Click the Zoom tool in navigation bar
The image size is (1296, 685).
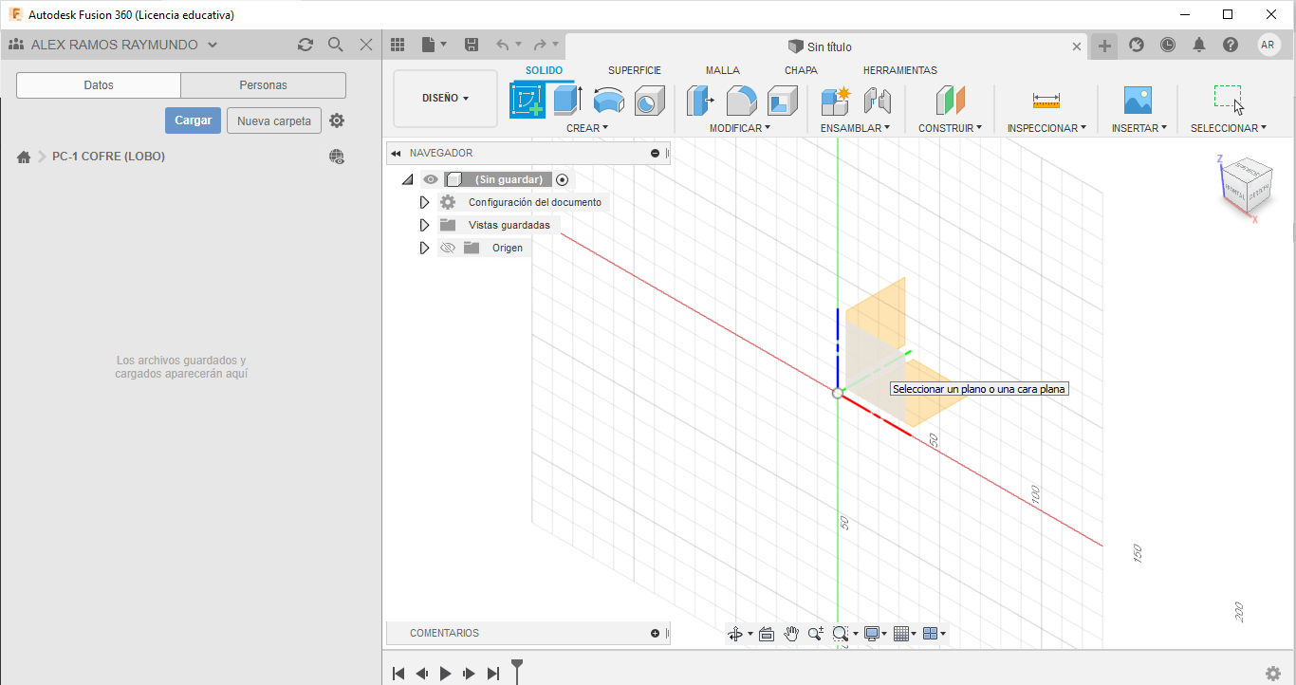pos(815,634)
